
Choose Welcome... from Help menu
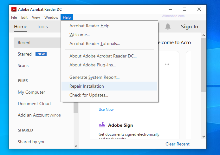pos(109,35)
